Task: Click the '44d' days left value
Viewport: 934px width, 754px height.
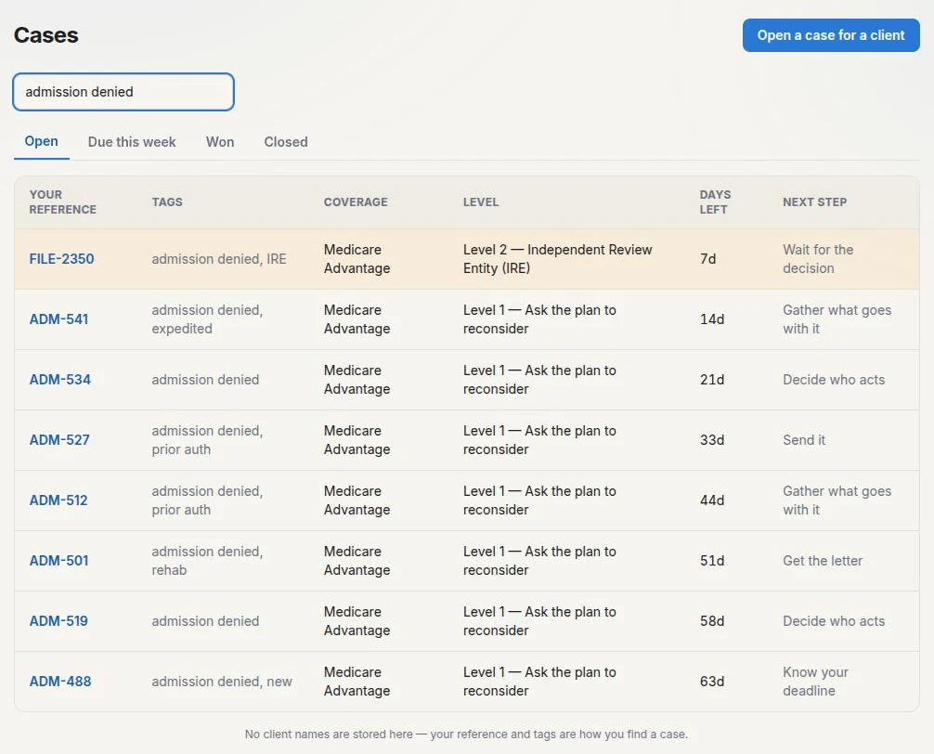Action: (x=712, y=500)
